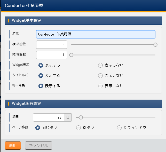Viewport: 166px width, 152px height.
Task: Click the Widget固有設定 section header
Action: pos(83,103)
